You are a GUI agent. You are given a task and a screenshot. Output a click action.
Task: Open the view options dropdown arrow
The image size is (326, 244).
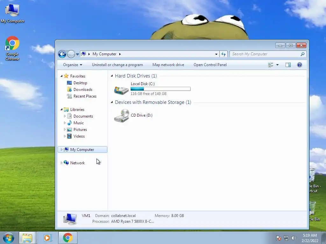[277, 65]
